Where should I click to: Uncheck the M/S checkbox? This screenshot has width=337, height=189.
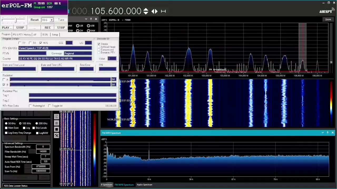pos(41,43)
